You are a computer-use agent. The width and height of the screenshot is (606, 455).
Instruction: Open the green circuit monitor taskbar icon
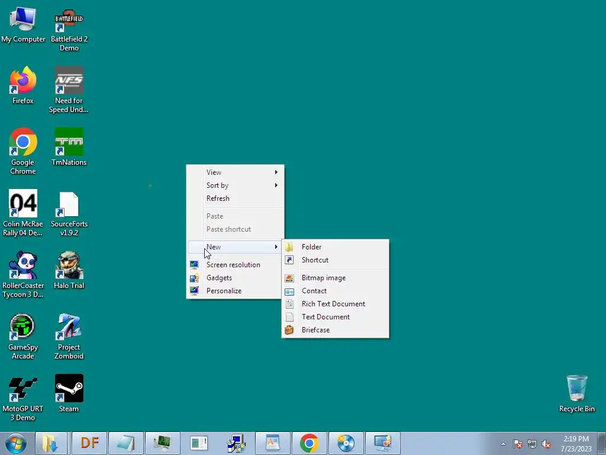[163, 443]
